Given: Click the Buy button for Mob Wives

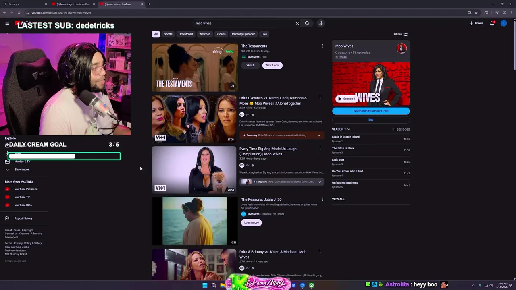Looking at the screenshot, I should tap(371, 120).
